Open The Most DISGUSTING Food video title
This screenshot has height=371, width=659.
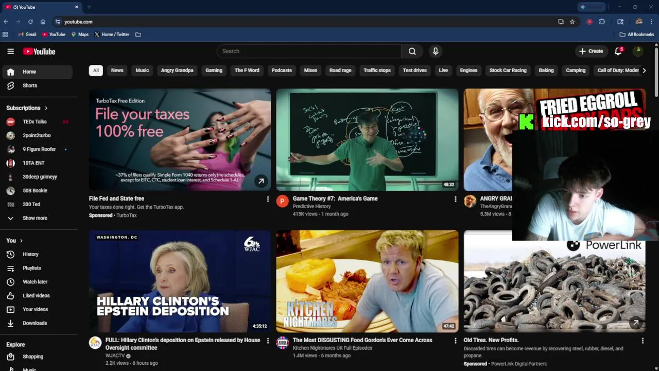pyautogui.click(x=362, y=340)
